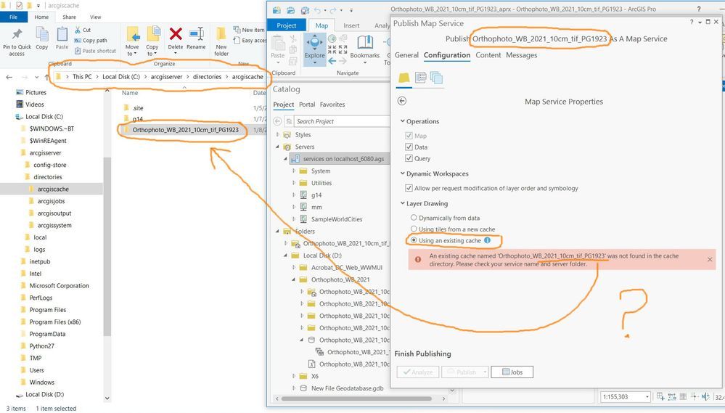The height and width of the screenshot is (413, 725).
Task: Toggle the Data operation checkbox
Action: [409, 147]
